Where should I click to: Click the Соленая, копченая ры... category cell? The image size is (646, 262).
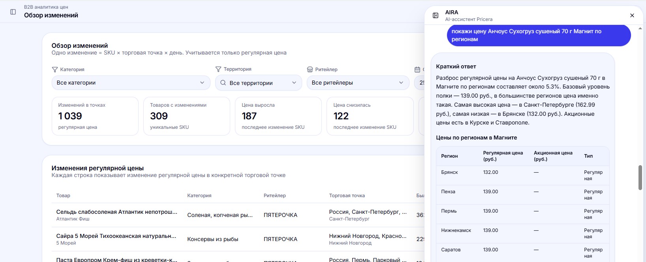tap(220, 215)
